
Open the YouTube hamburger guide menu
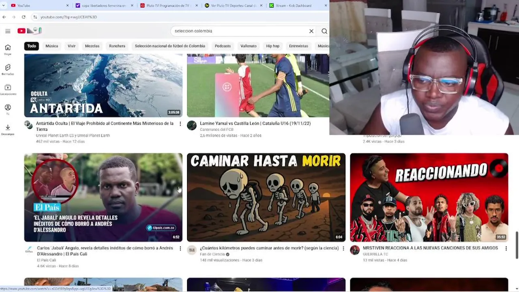[8, 31]
